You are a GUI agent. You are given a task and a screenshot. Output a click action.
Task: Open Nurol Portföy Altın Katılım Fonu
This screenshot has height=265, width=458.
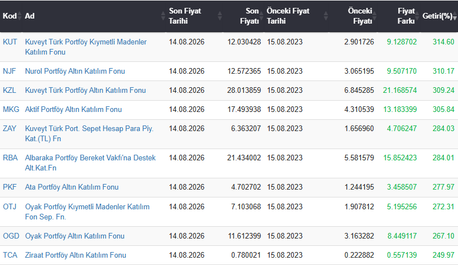(x=75, y=71)
